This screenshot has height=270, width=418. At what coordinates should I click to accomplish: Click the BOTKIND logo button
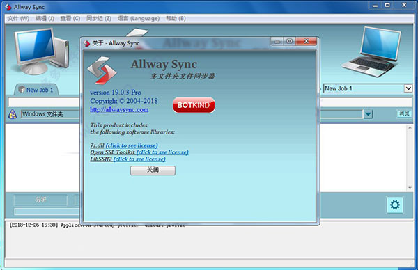tap(194, 105)
